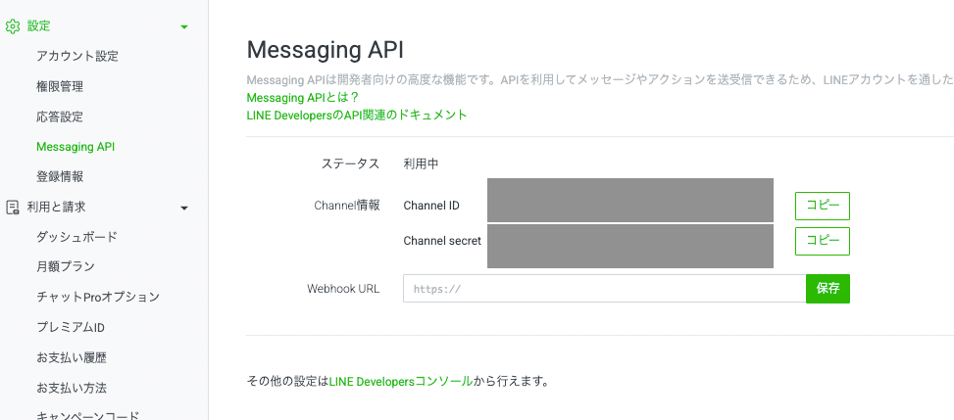Image resolution: width=954 pixels, height=420 pixels.
Task: Open 登録情報 in sidebar
Action: (60, 177)
